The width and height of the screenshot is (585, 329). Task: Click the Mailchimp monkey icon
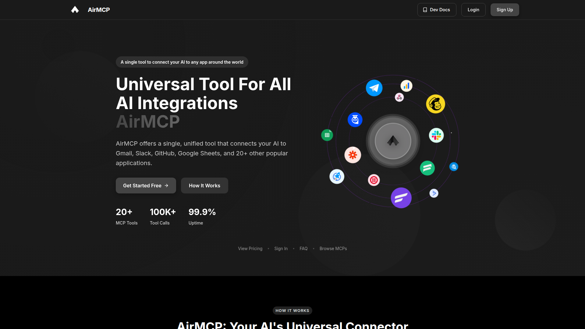[435, 104]
